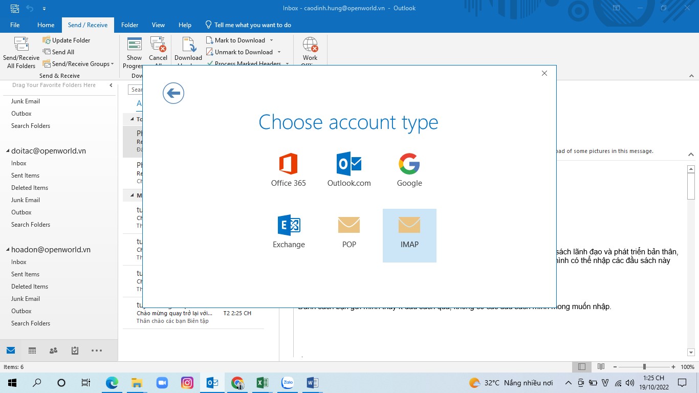Screen dimensions: 699x393
Task: Open Outbox under hoadon@openworld.vn
Action: click(21, 311)
